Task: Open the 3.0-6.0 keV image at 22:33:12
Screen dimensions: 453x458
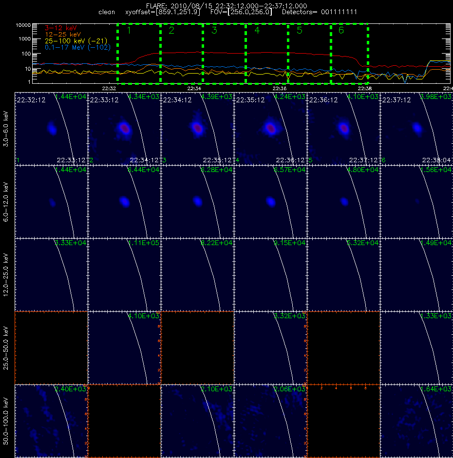Action: (x=124, y=129)
